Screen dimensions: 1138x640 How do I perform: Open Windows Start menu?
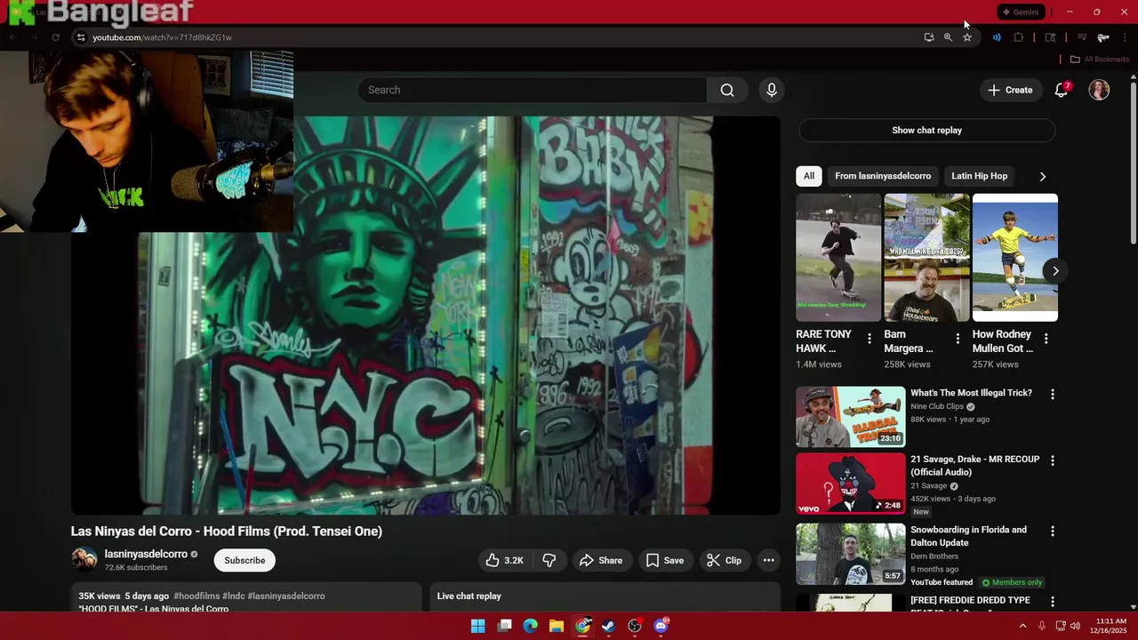point(477,626)
